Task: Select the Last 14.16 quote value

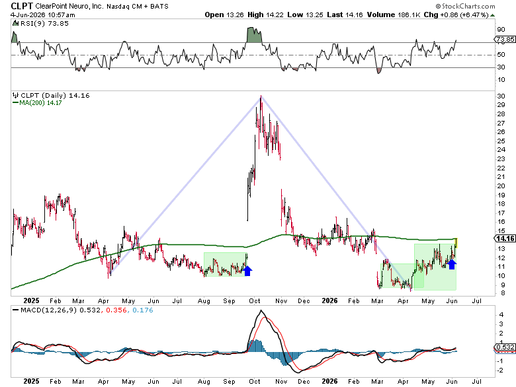Action: pos(345,15)
